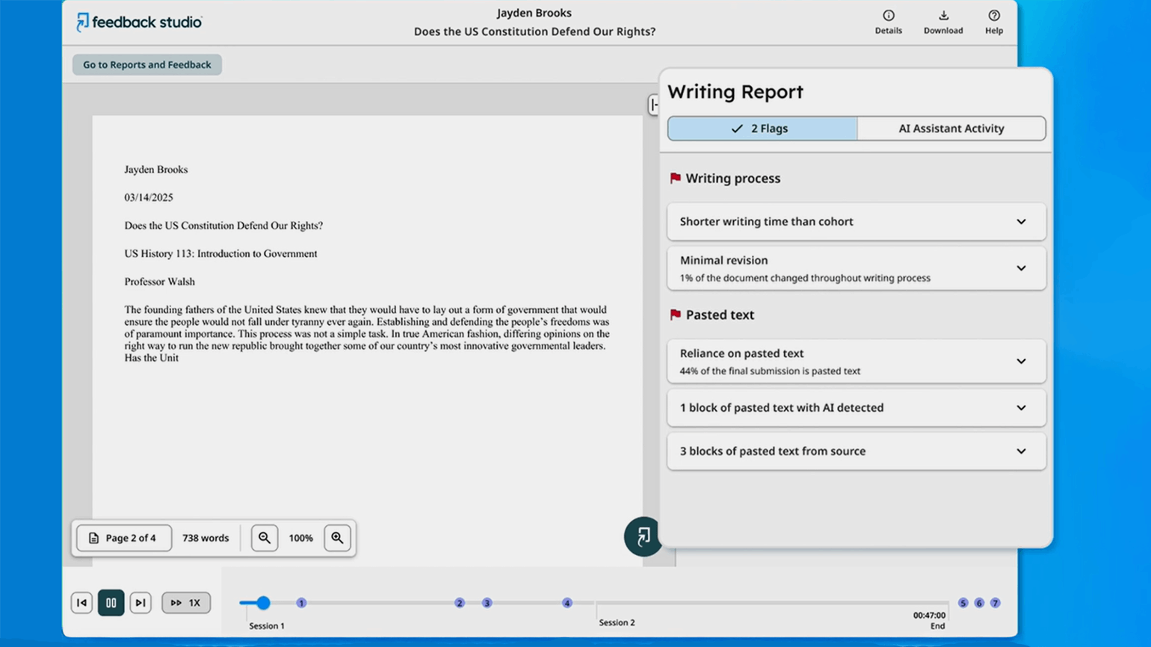This screenshot has width=1151, height=647.
Task: Collapse the Writing Report side panel
Action: (653, 105)
